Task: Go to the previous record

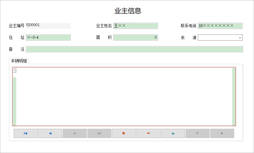Action: click(50, 133)
